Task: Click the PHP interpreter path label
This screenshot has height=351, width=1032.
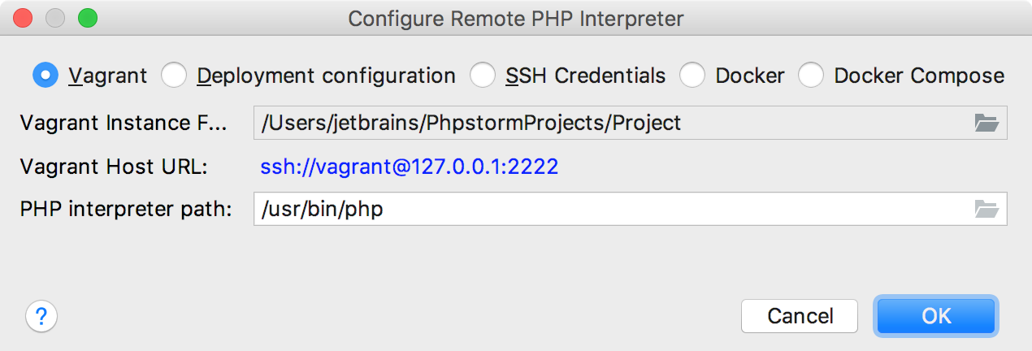Action: click(126, 209)
